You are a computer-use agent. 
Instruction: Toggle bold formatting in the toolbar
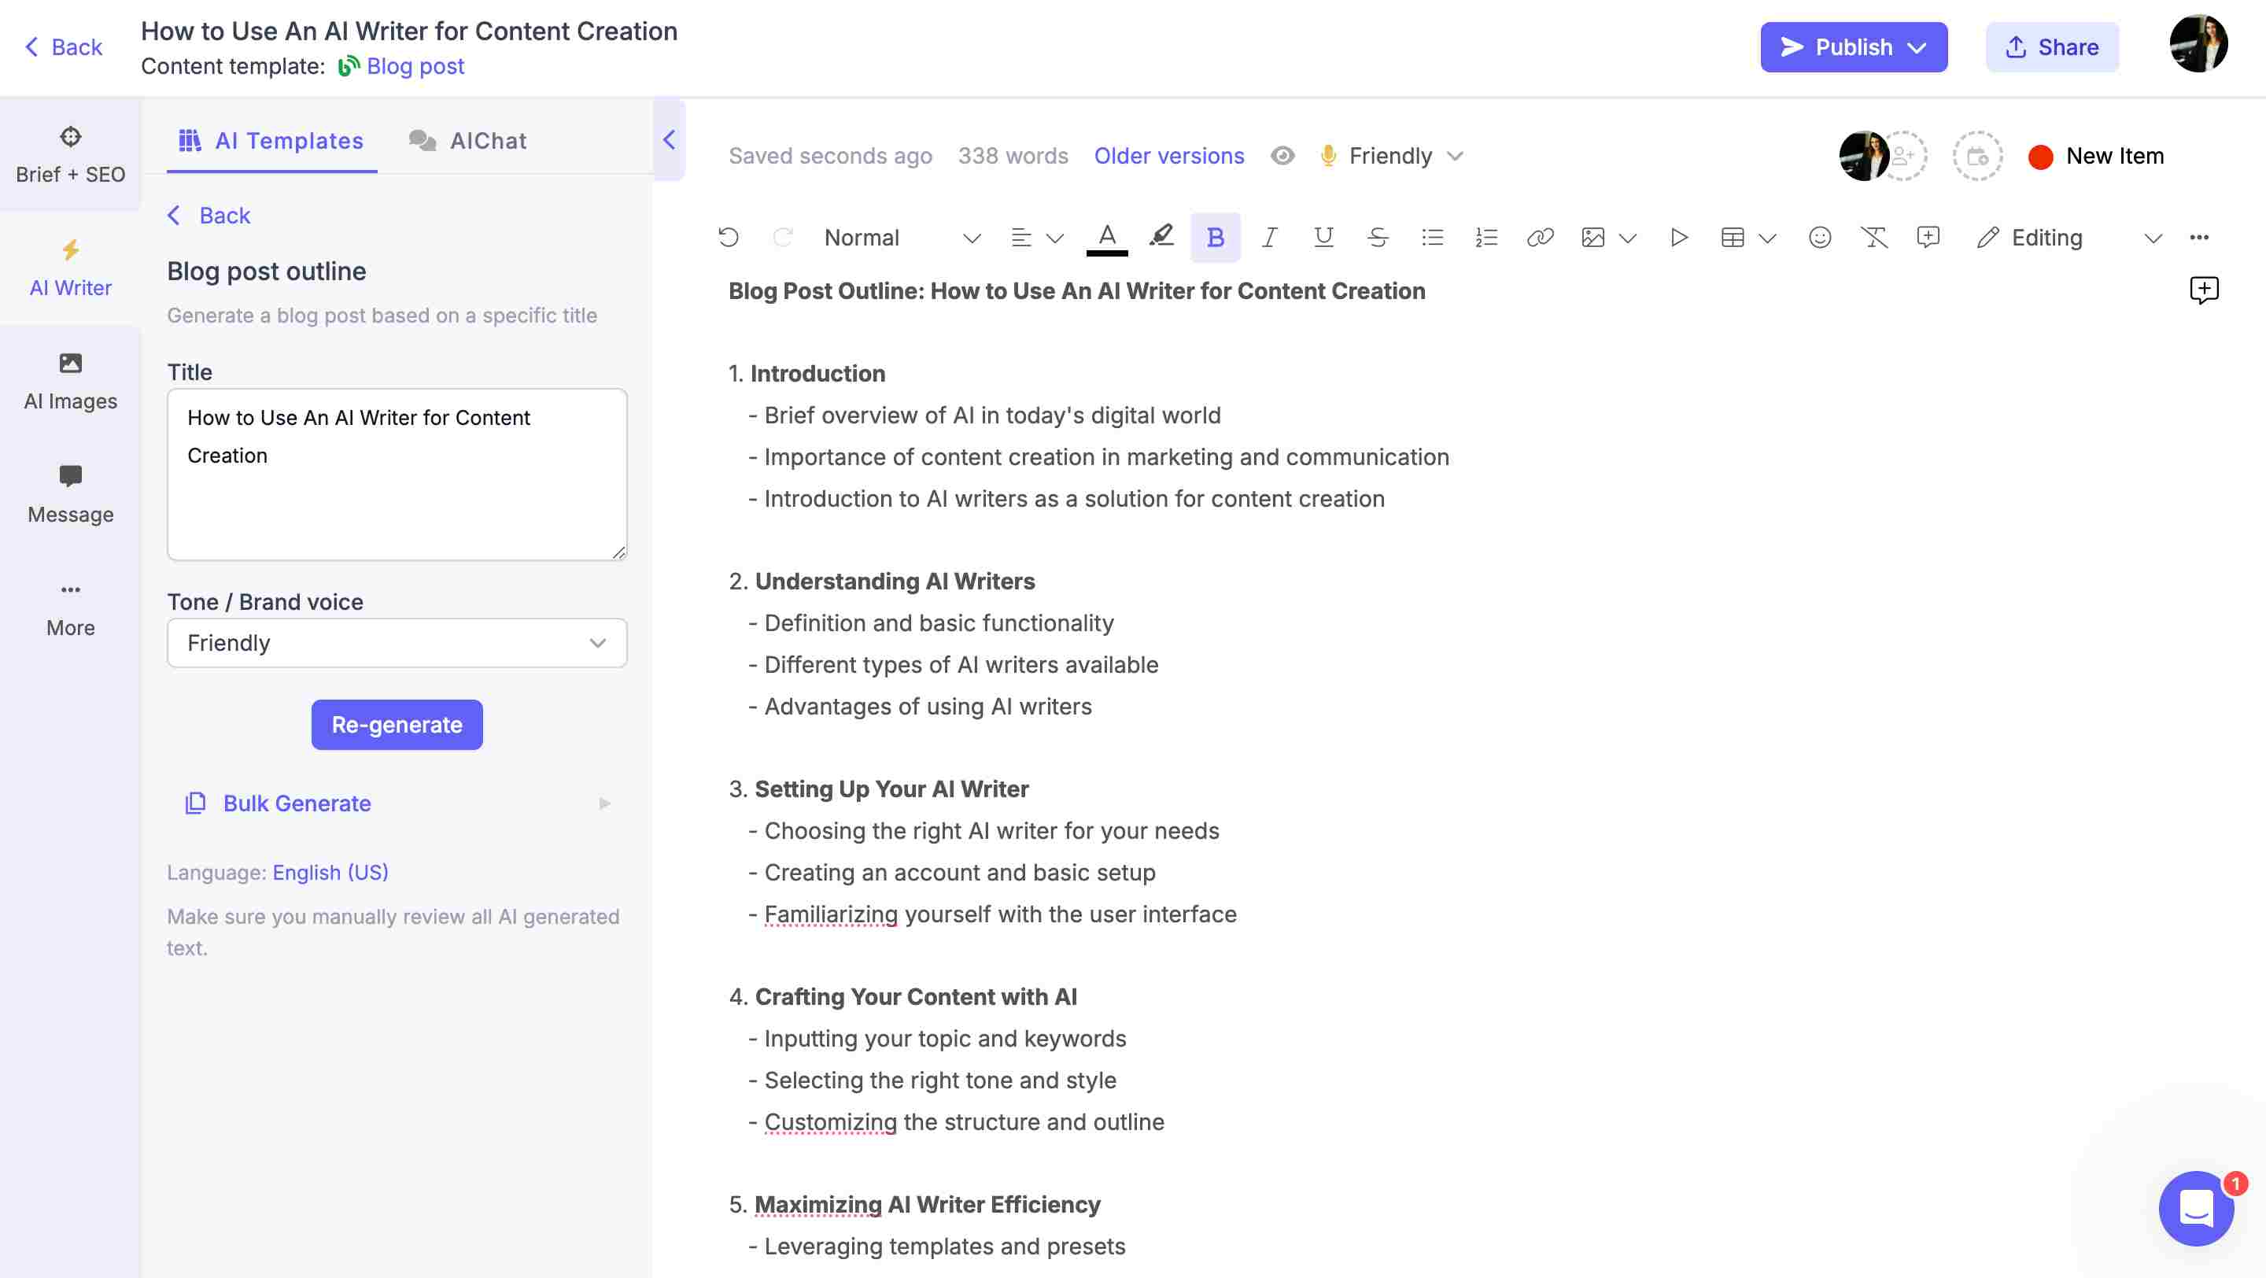pos(1215,237)
